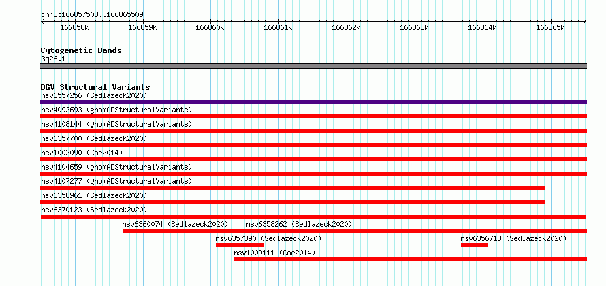Open nsv1002090 (Coe2014) label
The image size is (606, 286).
click(82, 153)
